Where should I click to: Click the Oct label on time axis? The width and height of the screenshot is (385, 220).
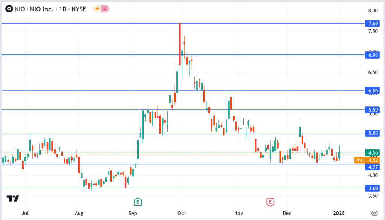(182, 213)
